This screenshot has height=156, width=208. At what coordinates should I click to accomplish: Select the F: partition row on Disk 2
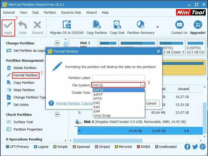[140, 131]
